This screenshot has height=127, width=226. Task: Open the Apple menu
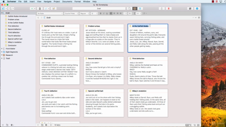tap(4, 1)
